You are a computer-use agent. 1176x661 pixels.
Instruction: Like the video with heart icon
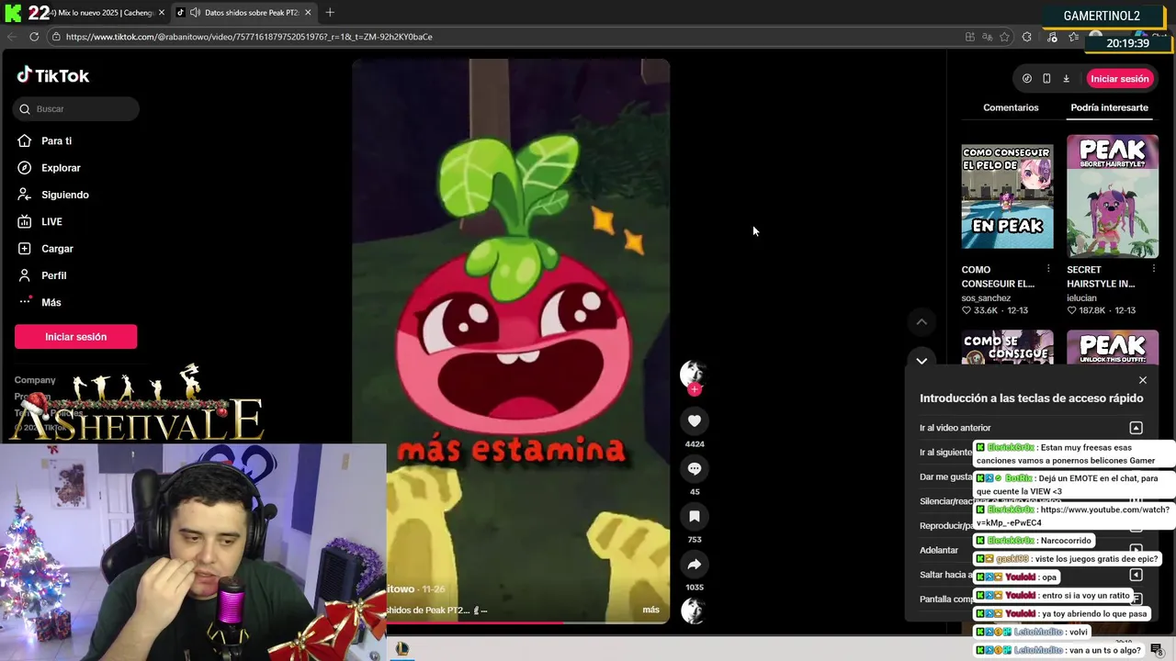pos(695,420)
